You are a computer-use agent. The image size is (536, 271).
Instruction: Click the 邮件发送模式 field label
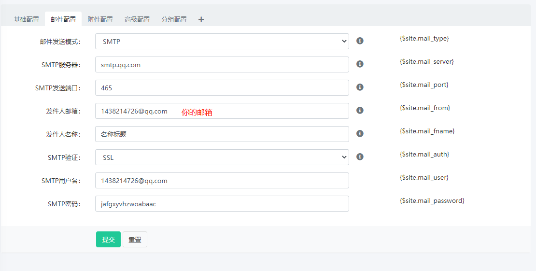coord(60,42)
